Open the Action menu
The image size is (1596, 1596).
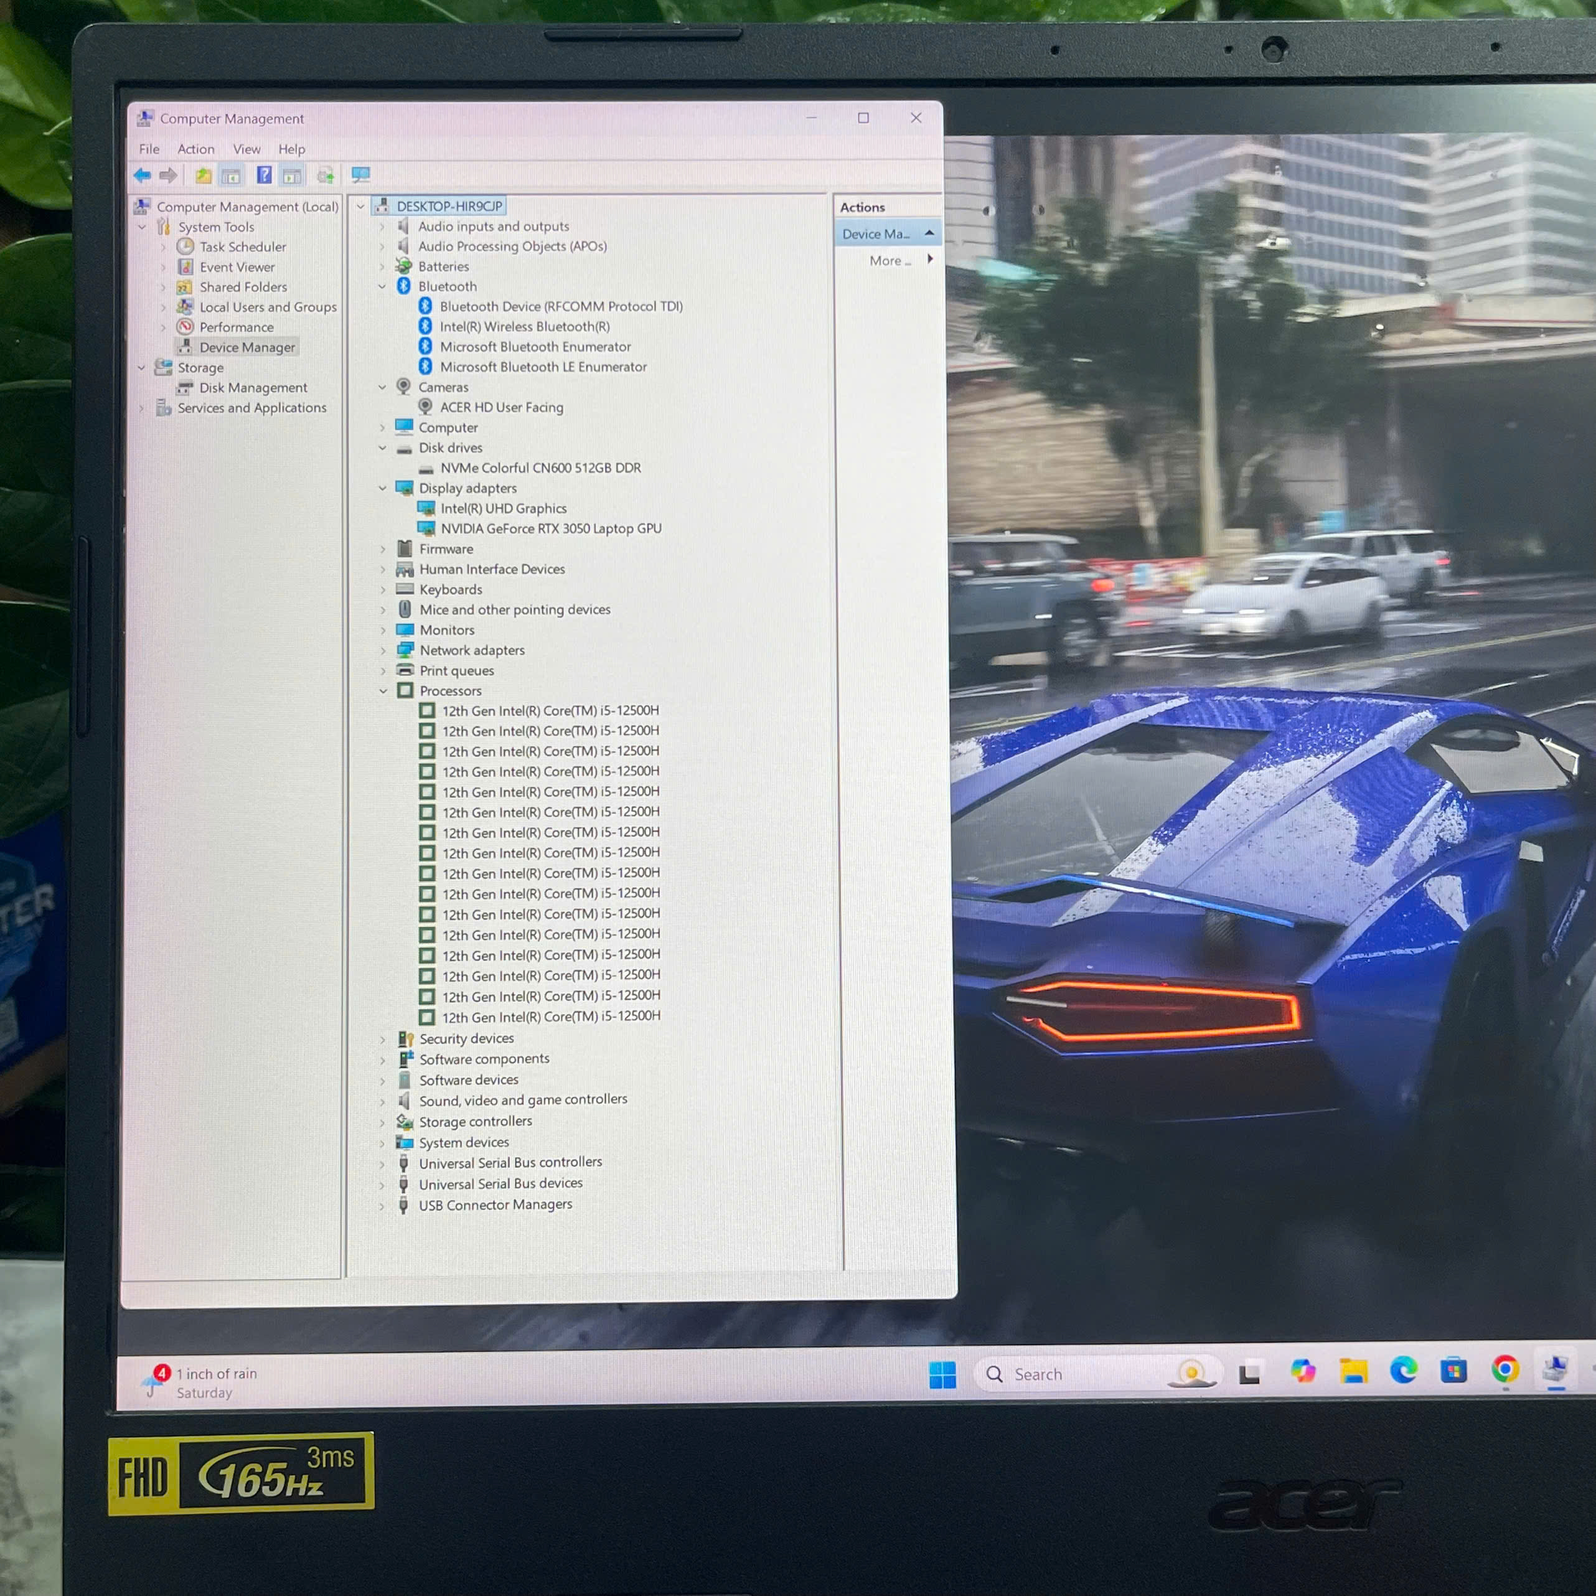click(x=196, y=149)
